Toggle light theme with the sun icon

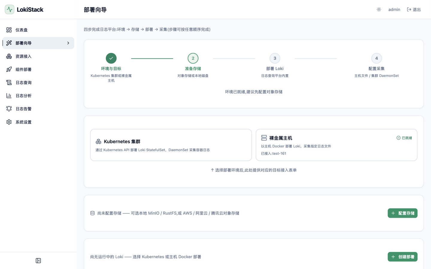379,10
